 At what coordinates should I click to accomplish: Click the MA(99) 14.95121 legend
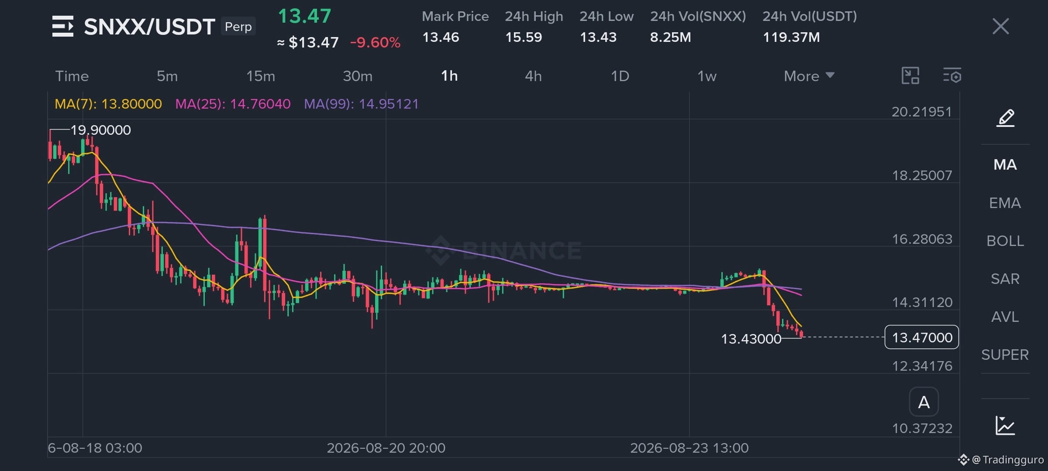[361, 104]
